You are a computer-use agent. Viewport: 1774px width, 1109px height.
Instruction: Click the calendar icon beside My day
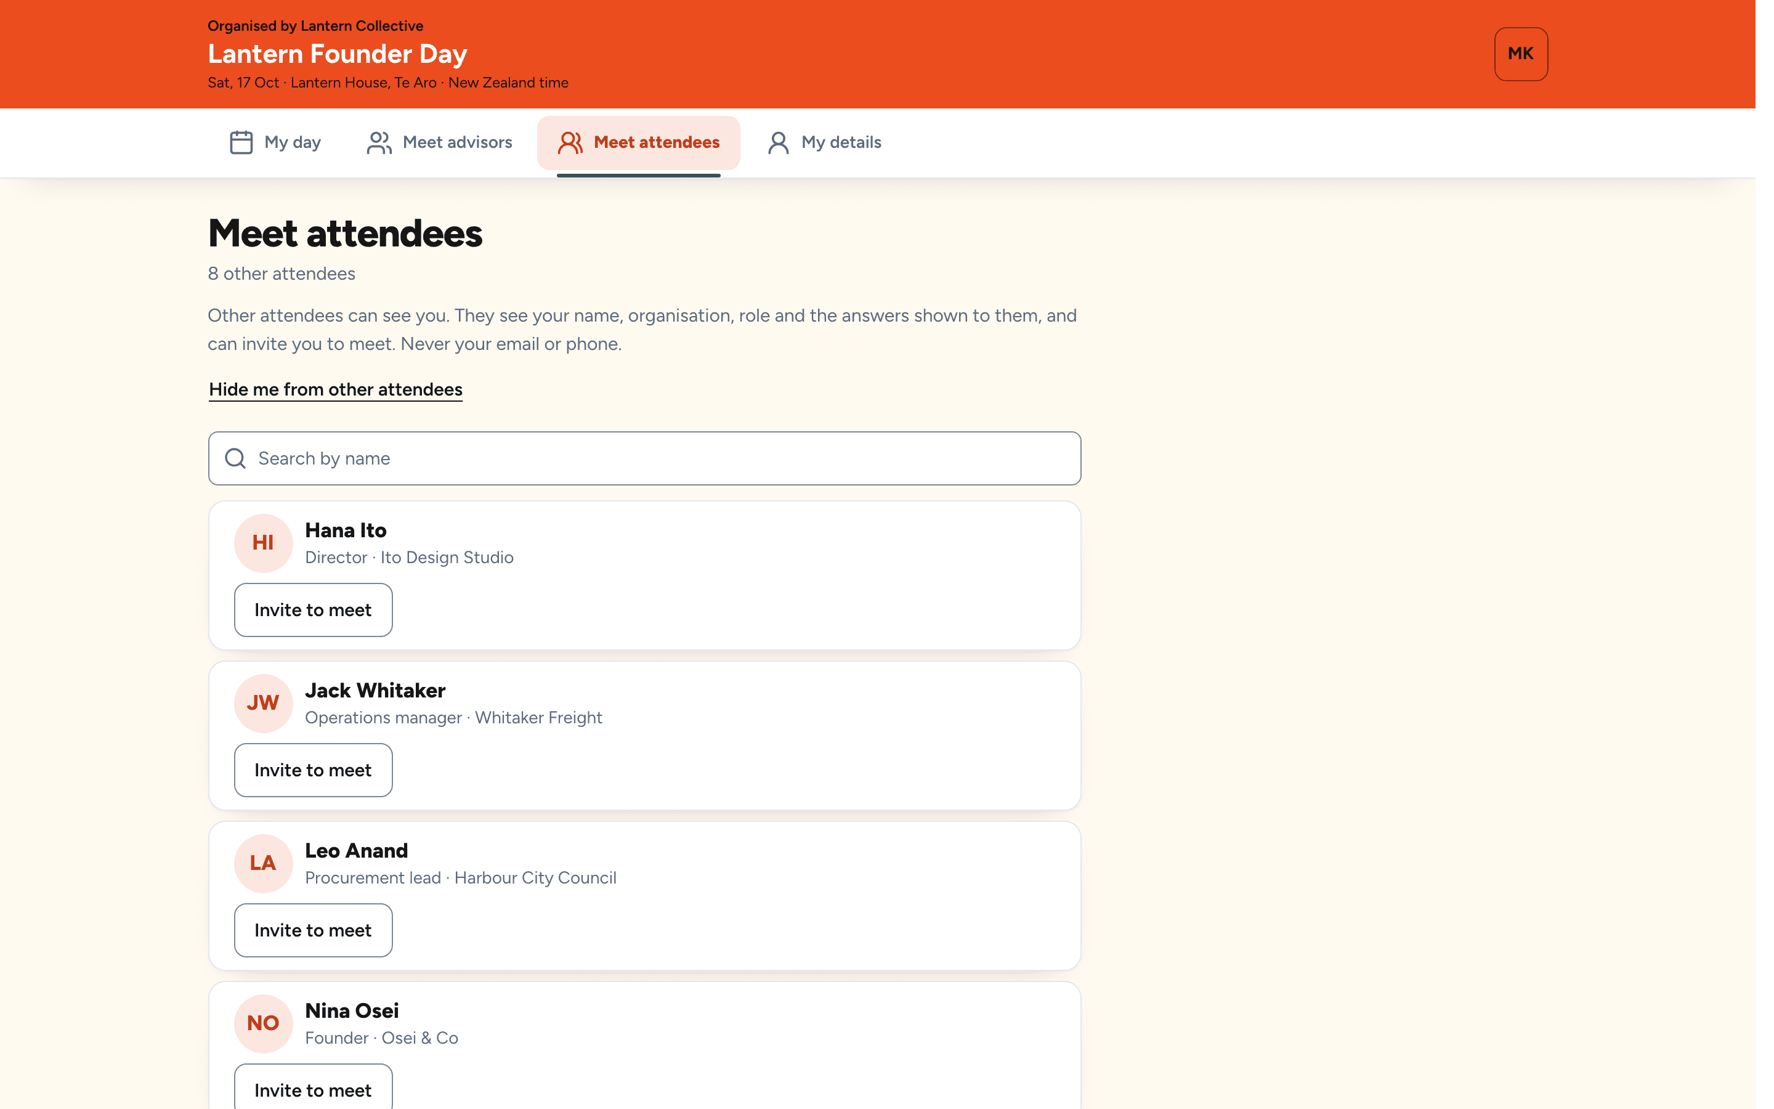tap(241, 142)
